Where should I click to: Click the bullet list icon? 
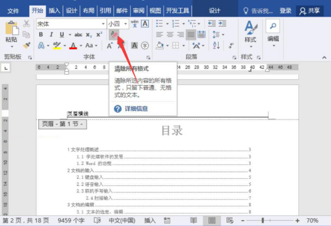point(160,24)
